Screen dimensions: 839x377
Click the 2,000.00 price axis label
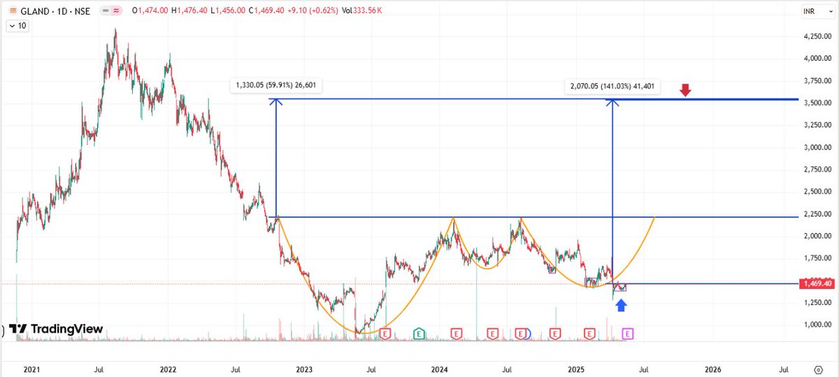(x=817, y=236)
